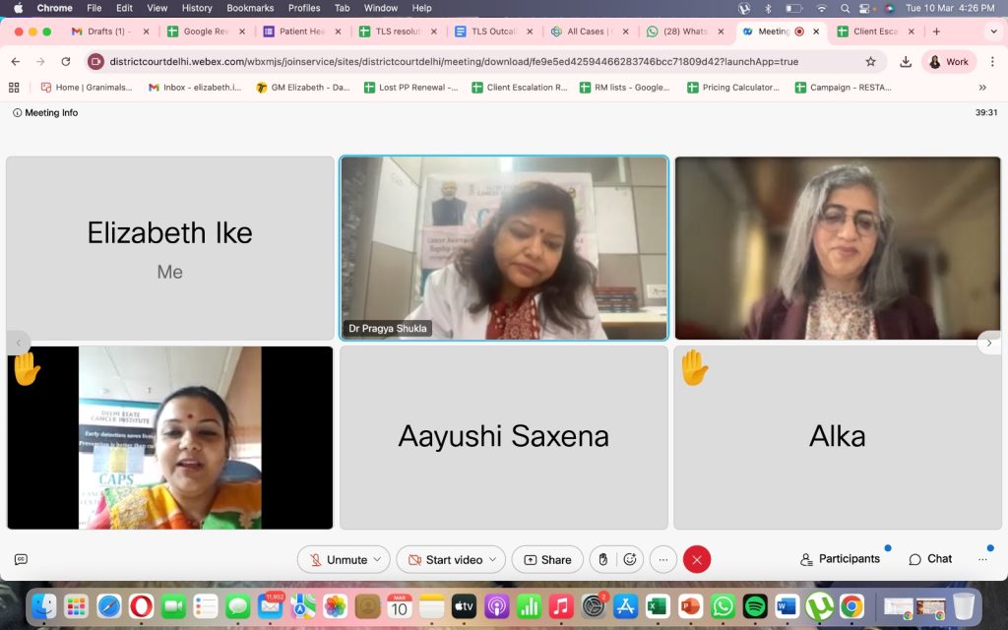The image size is (1008, 630).
Task: Open the Home | Granimals bookmark
Action: (87, 88)
